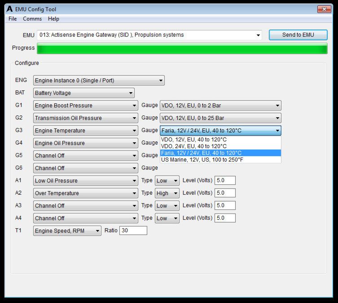The width and height of the screenshot is (338, 303).
Task: Select VDO, 24V, EU, 40 to 120°C option
Action: click(220, 146)
